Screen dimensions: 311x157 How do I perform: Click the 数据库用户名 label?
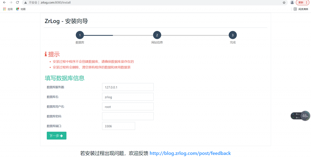(56, 107)
